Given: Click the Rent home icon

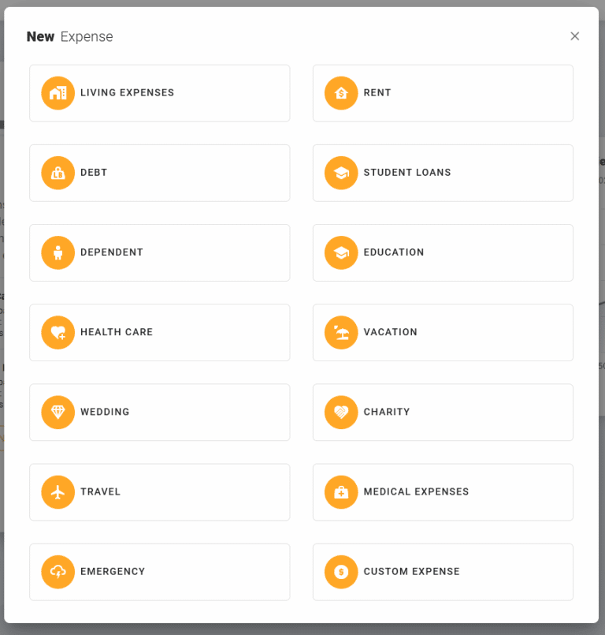Looking at the screenshot, I should 341,92.
